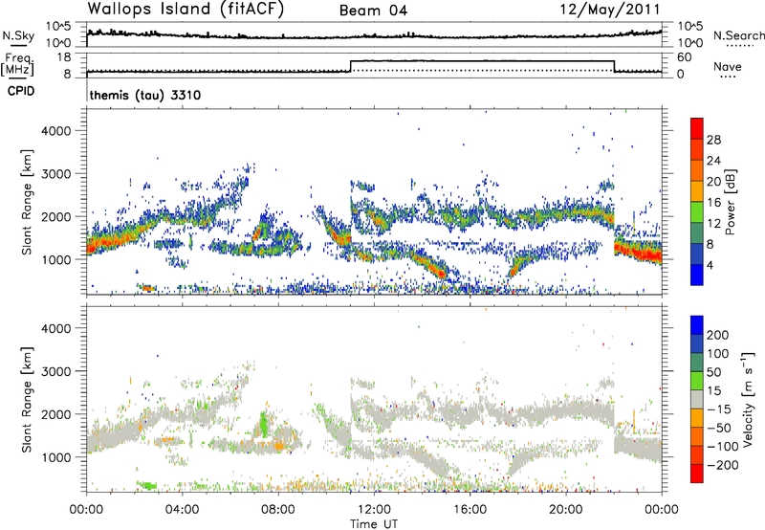Viewport: 765px width, 530px height.
Task: Click the date "12/May/2011"
Action: click(x=610, y=10)
